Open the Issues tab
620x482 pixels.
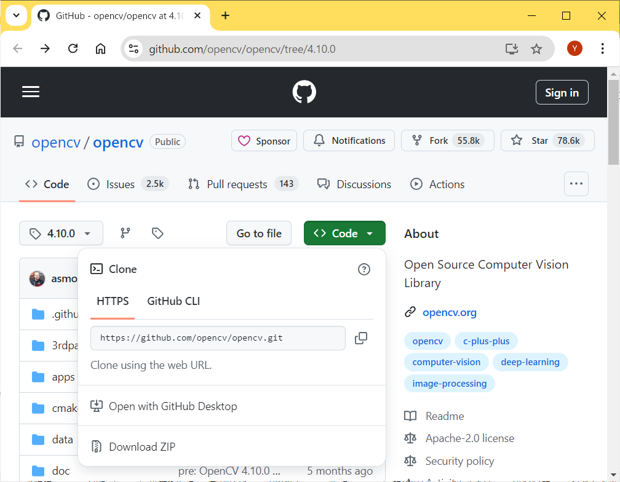[120, 184]
